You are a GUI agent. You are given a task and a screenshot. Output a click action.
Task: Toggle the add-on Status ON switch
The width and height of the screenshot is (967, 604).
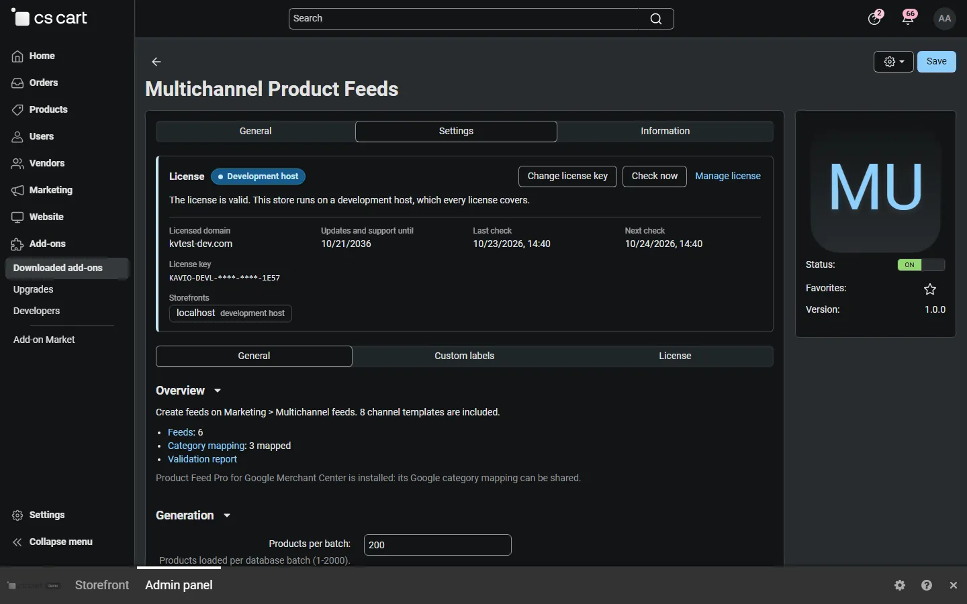pyautogui.click(x=921, y=265)
